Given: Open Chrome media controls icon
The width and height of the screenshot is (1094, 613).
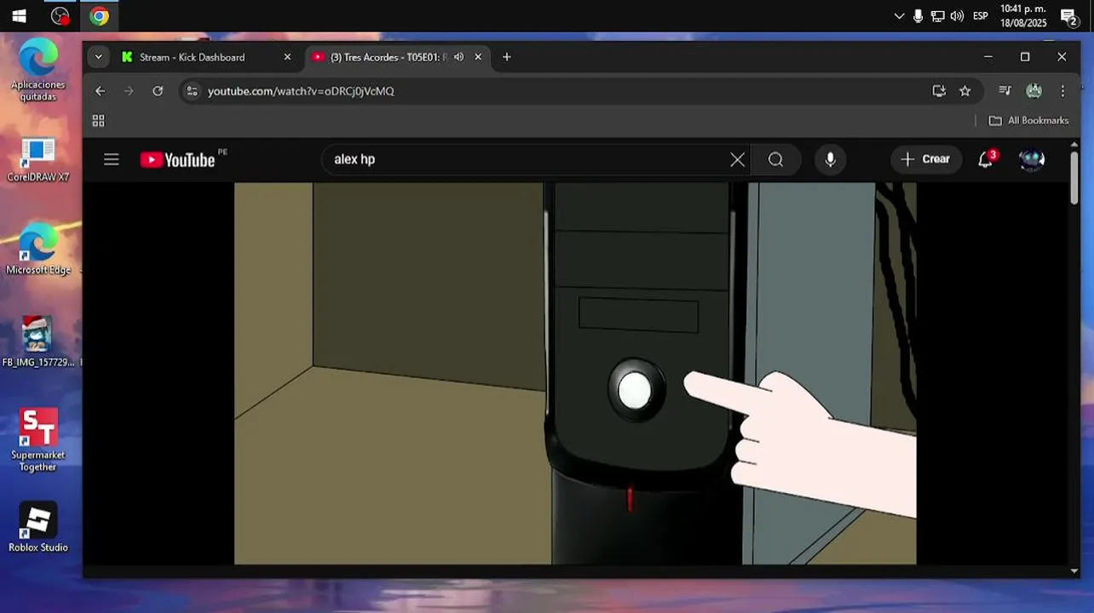Looking at the screenshot, I should [1005, 91].
